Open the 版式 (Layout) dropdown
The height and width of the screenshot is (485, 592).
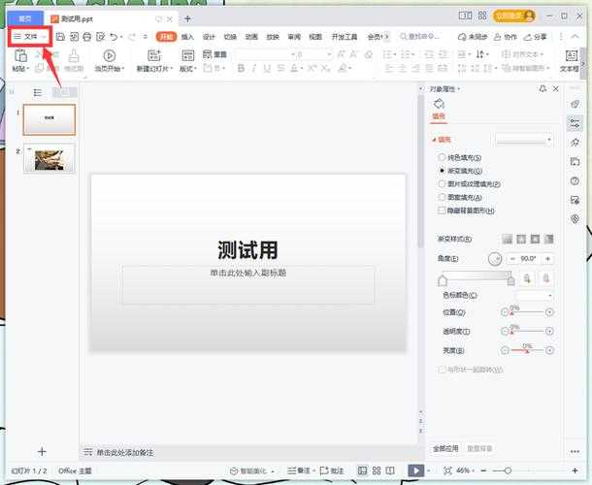click(188, 68)
